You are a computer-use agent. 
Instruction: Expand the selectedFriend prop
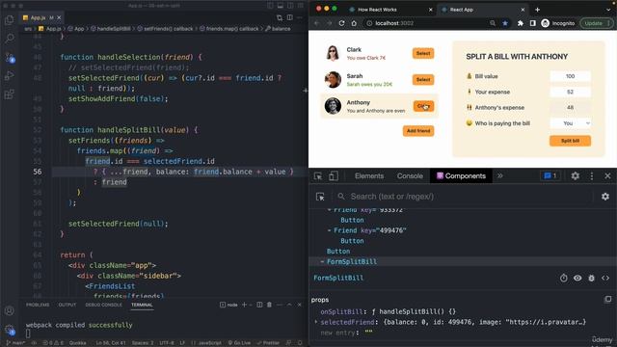coord(316,322)
